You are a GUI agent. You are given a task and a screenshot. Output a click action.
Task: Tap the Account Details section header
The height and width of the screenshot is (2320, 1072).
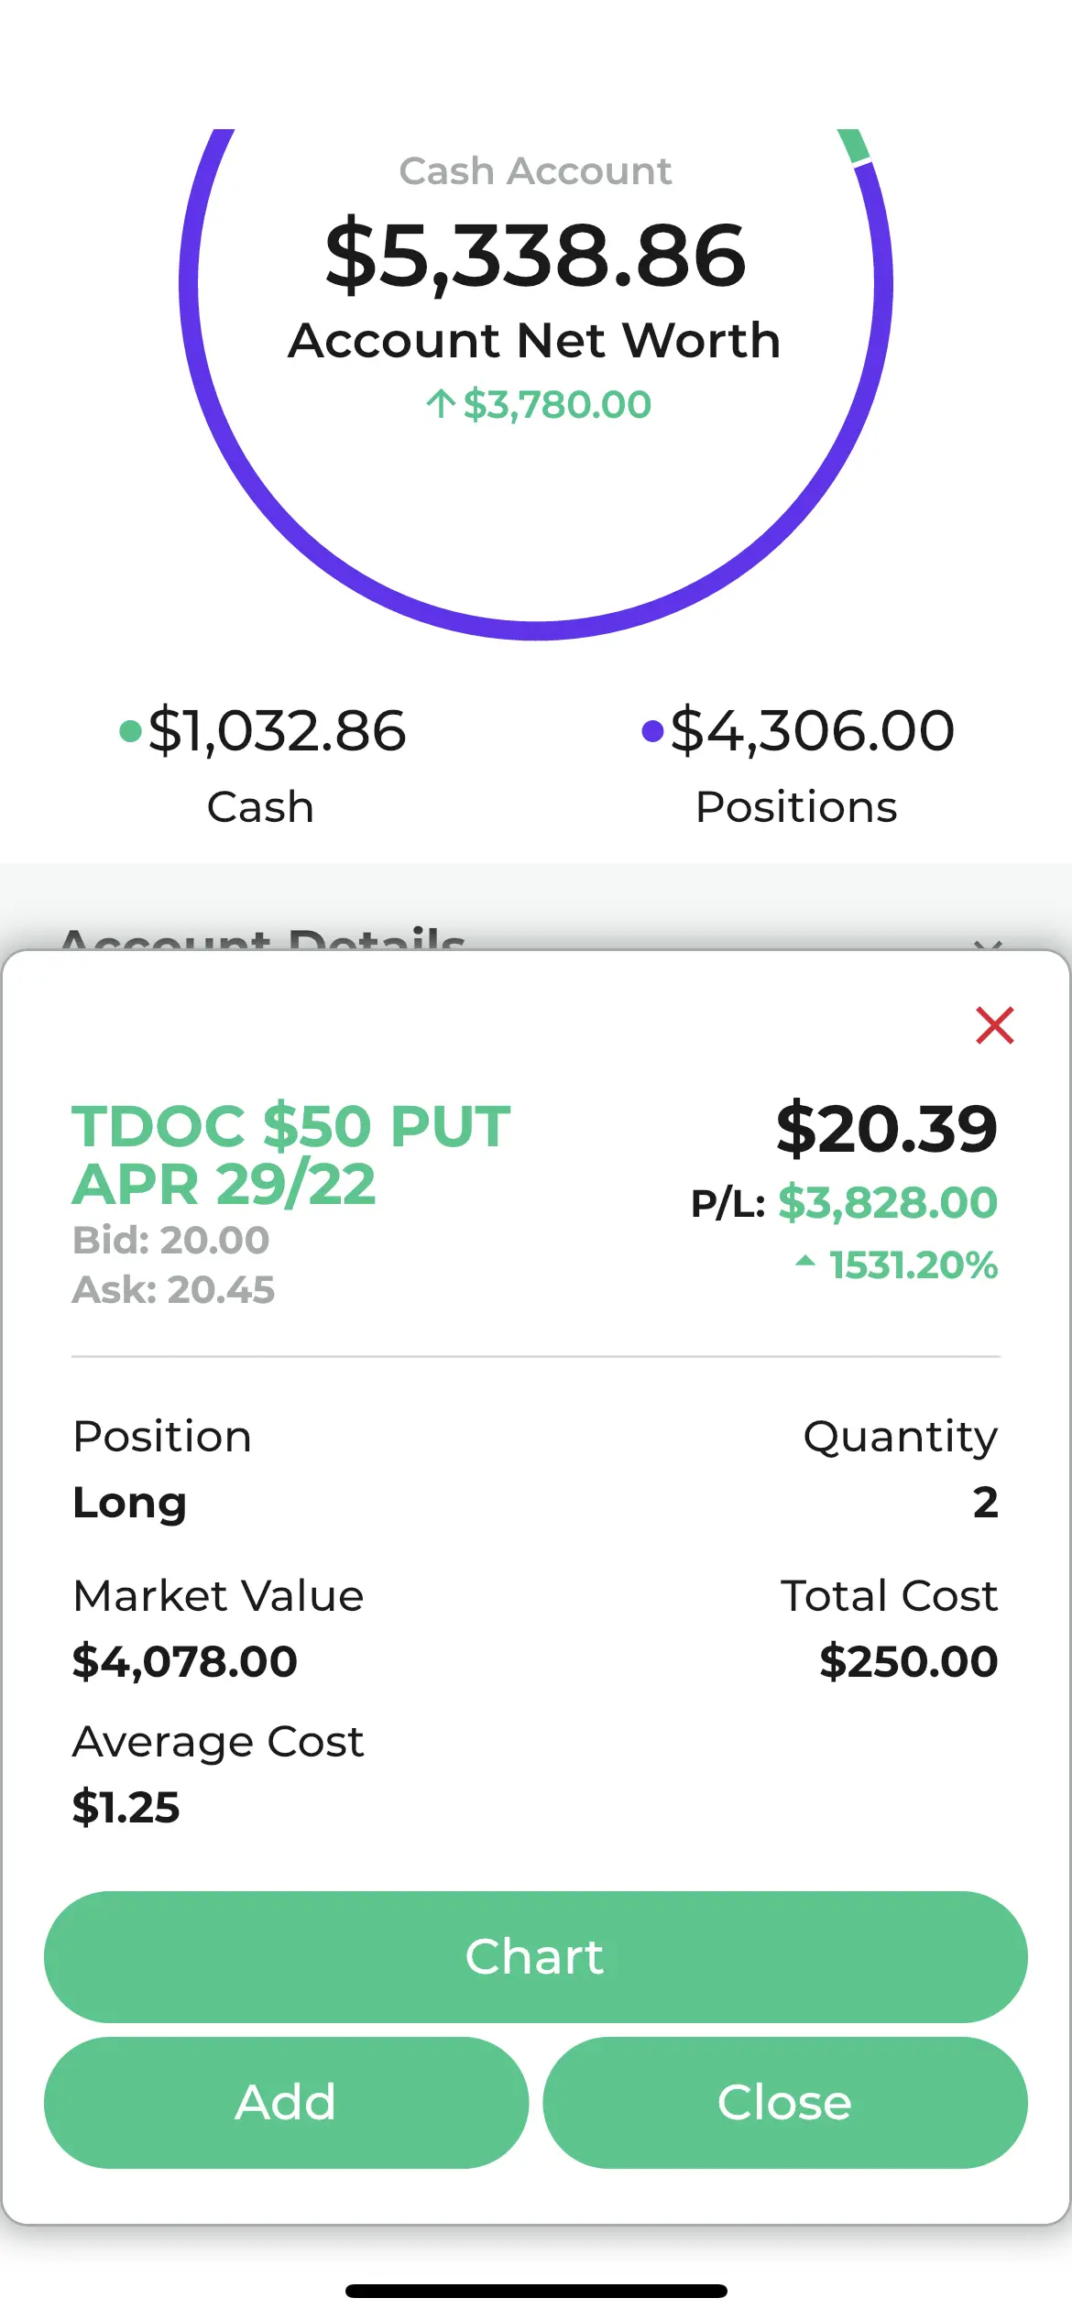(x=263, y=938)
